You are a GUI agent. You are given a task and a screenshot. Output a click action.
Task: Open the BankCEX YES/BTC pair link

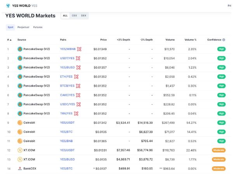(66, 169)
